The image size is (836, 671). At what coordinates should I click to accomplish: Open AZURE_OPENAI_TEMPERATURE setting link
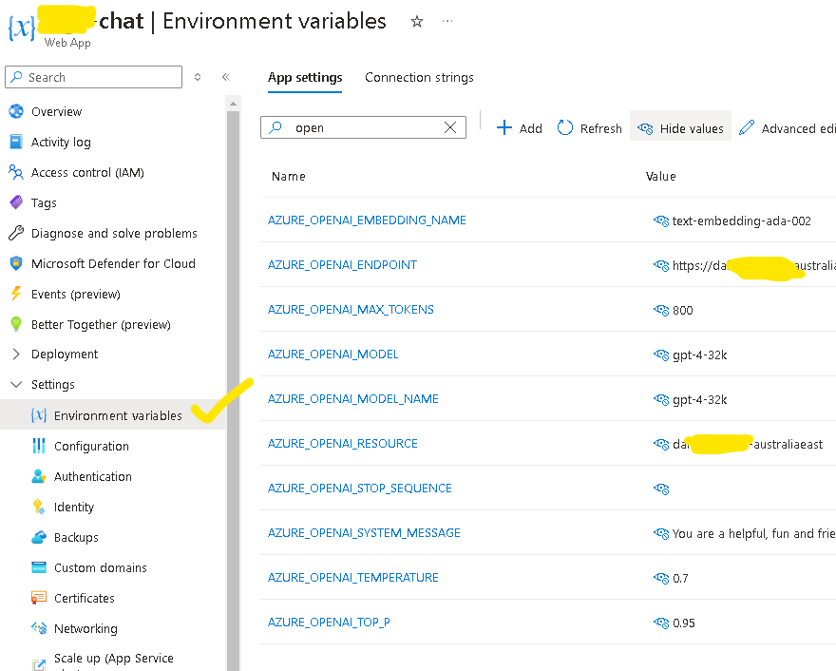[353, 578]
